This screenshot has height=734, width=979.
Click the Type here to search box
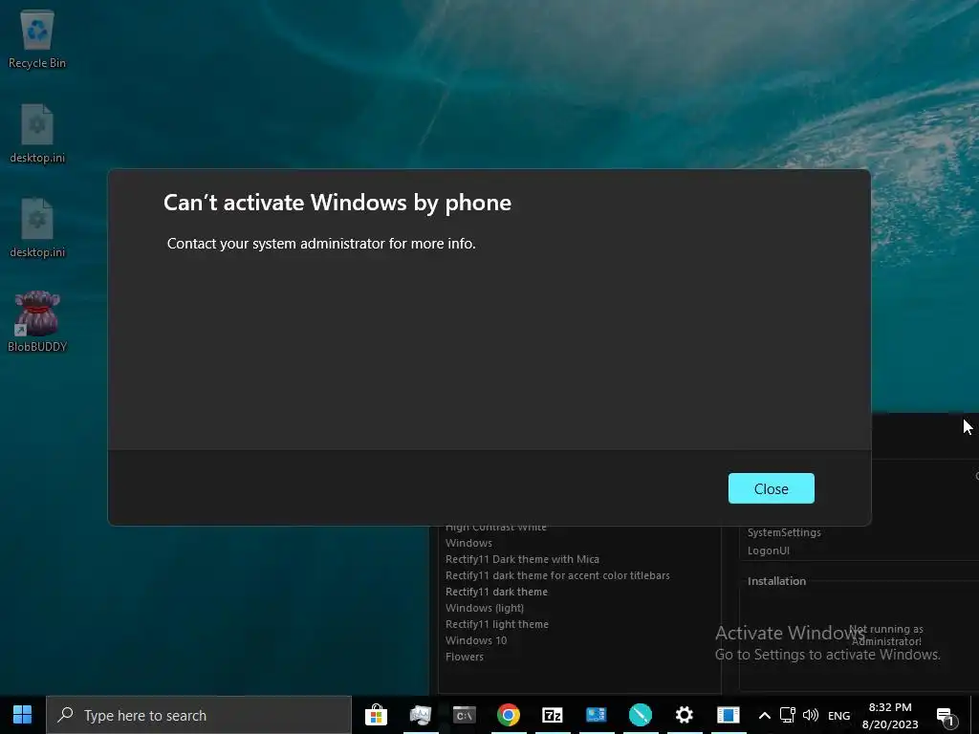pos(199,715)
